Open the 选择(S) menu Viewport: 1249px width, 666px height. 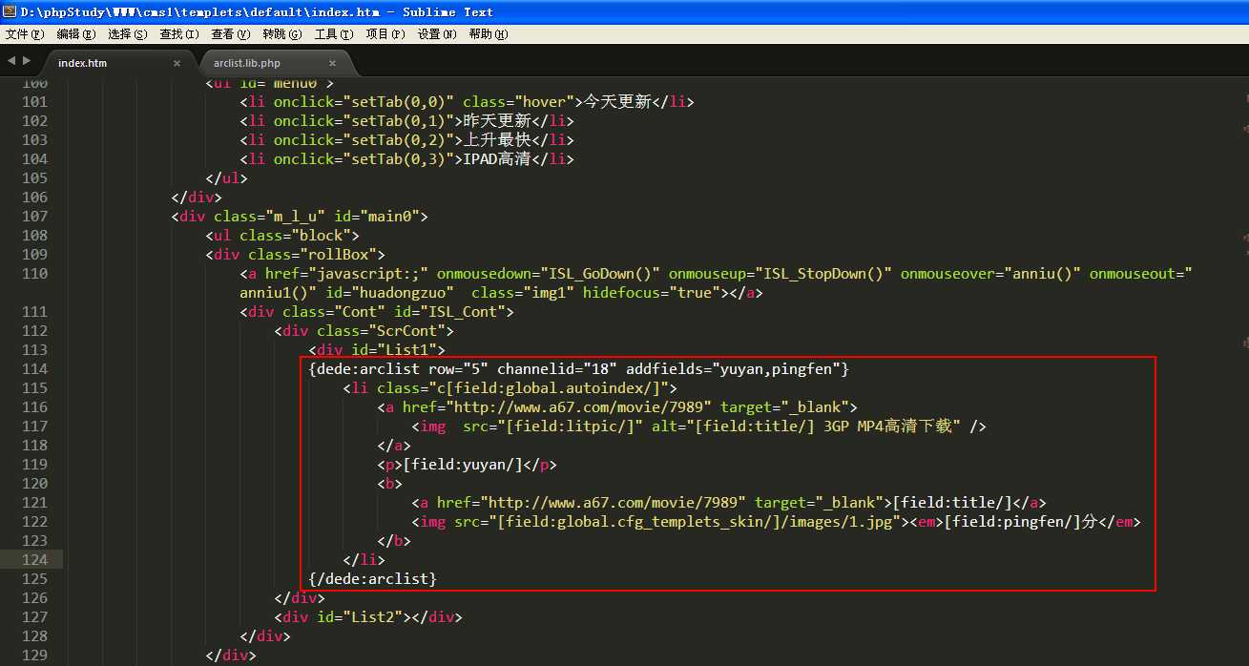pyautogui.click(x=128, y=34)
